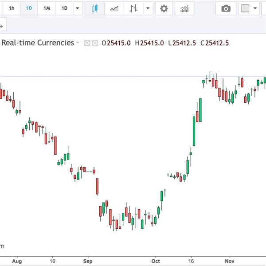Expand chart style dropdown arrow
This screenshot has height=266, width=266.
pyautogui.click(x=148, y=8)
